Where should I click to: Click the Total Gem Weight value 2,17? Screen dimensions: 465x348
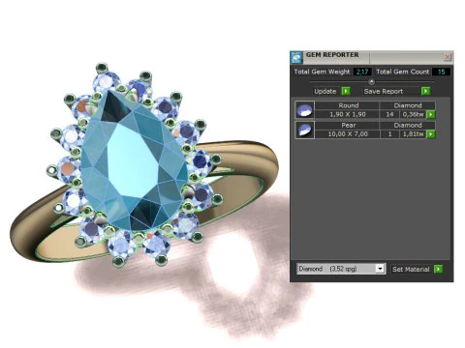click(362, 72)
